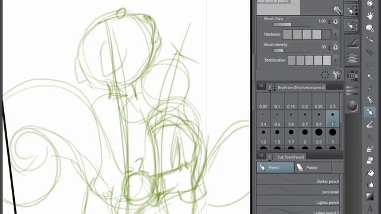This screenshot has width=381, height=214.
Task: Click the Brush Size slider bar
Action: 291,24
